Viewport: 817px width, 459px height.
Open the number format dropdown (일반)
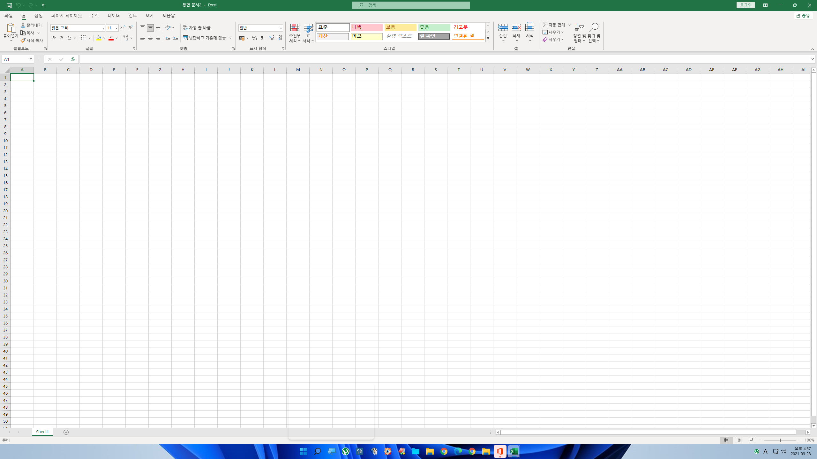pos(281,28)
